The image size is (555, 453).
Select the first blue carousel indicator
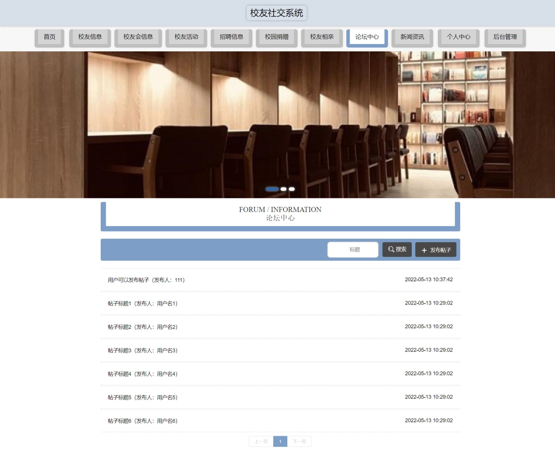(x=272, y=189)
